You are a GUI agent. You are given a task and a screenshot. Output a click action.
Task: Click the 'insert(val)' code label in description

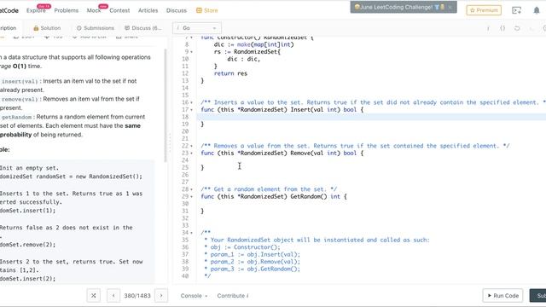[x=20, y=82]
